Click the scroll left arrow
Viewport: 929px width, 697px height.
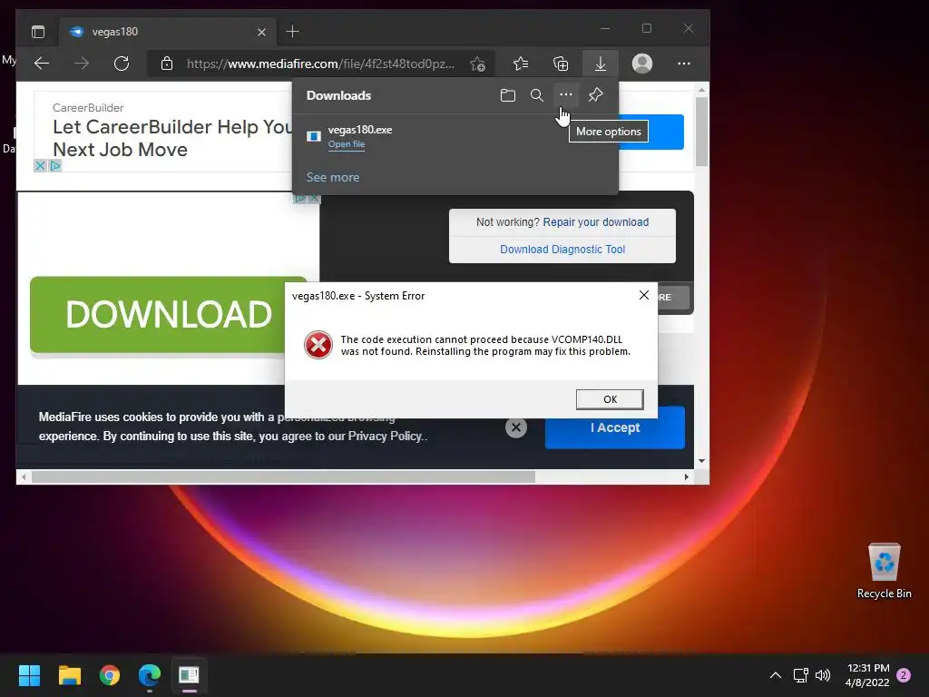24,477
